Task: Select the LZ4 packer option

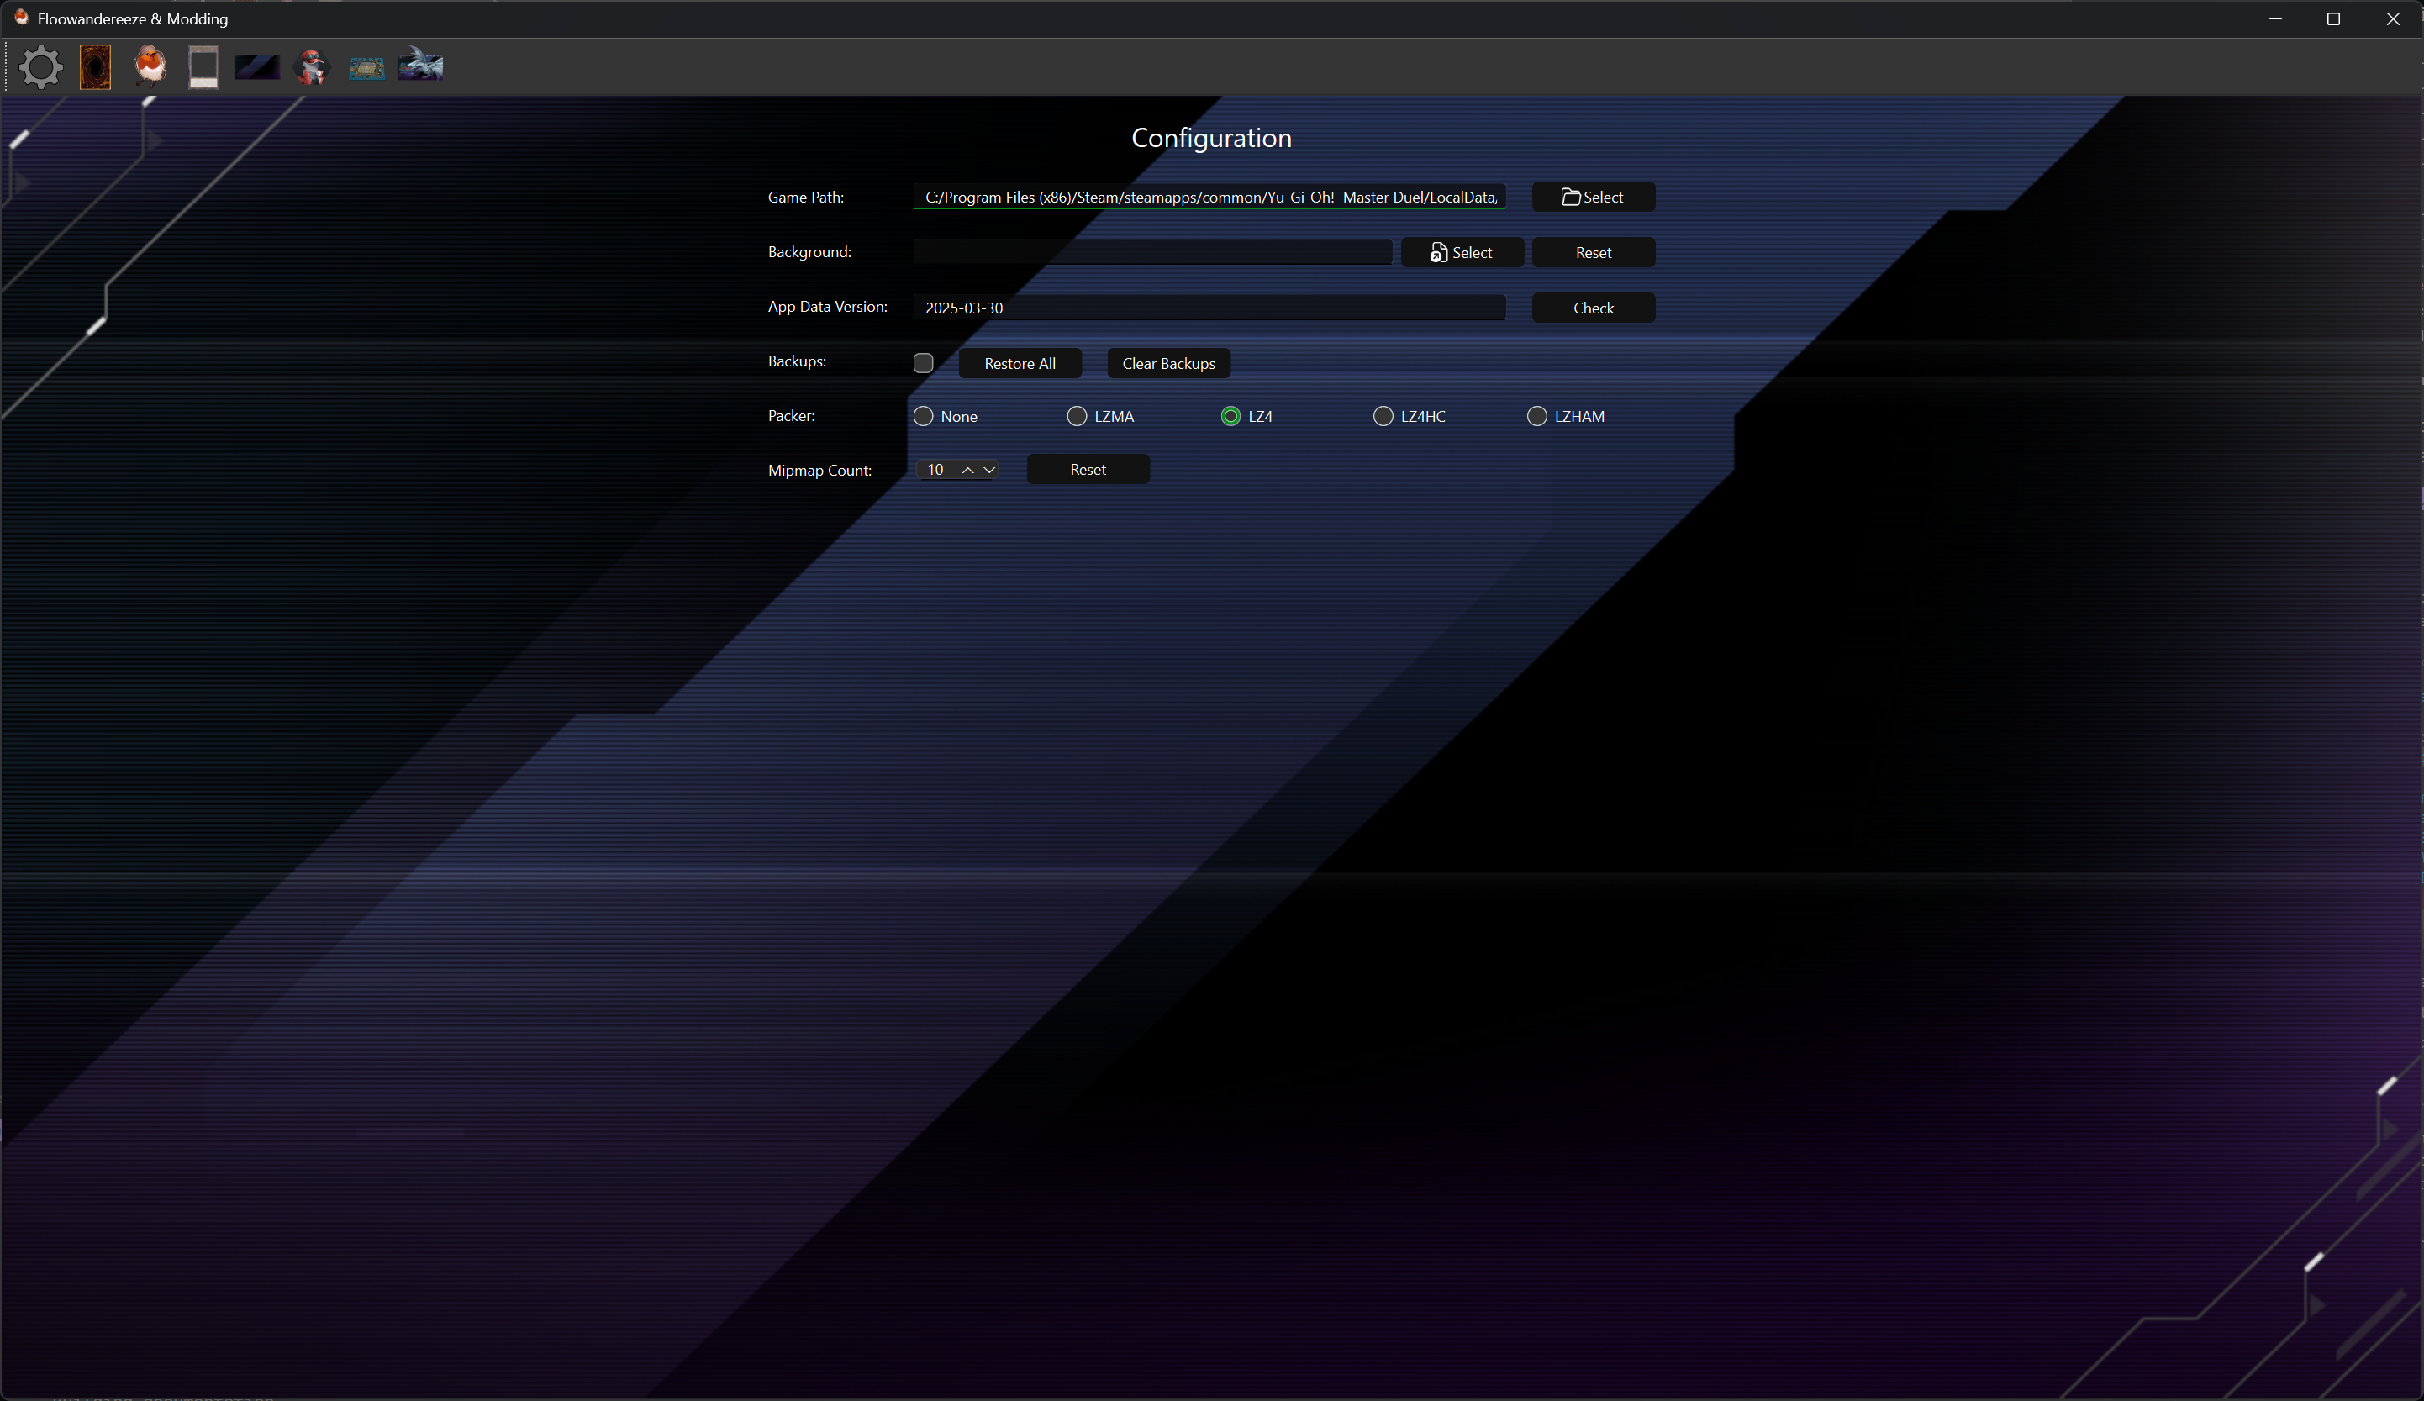Action: pos(1246,416)
